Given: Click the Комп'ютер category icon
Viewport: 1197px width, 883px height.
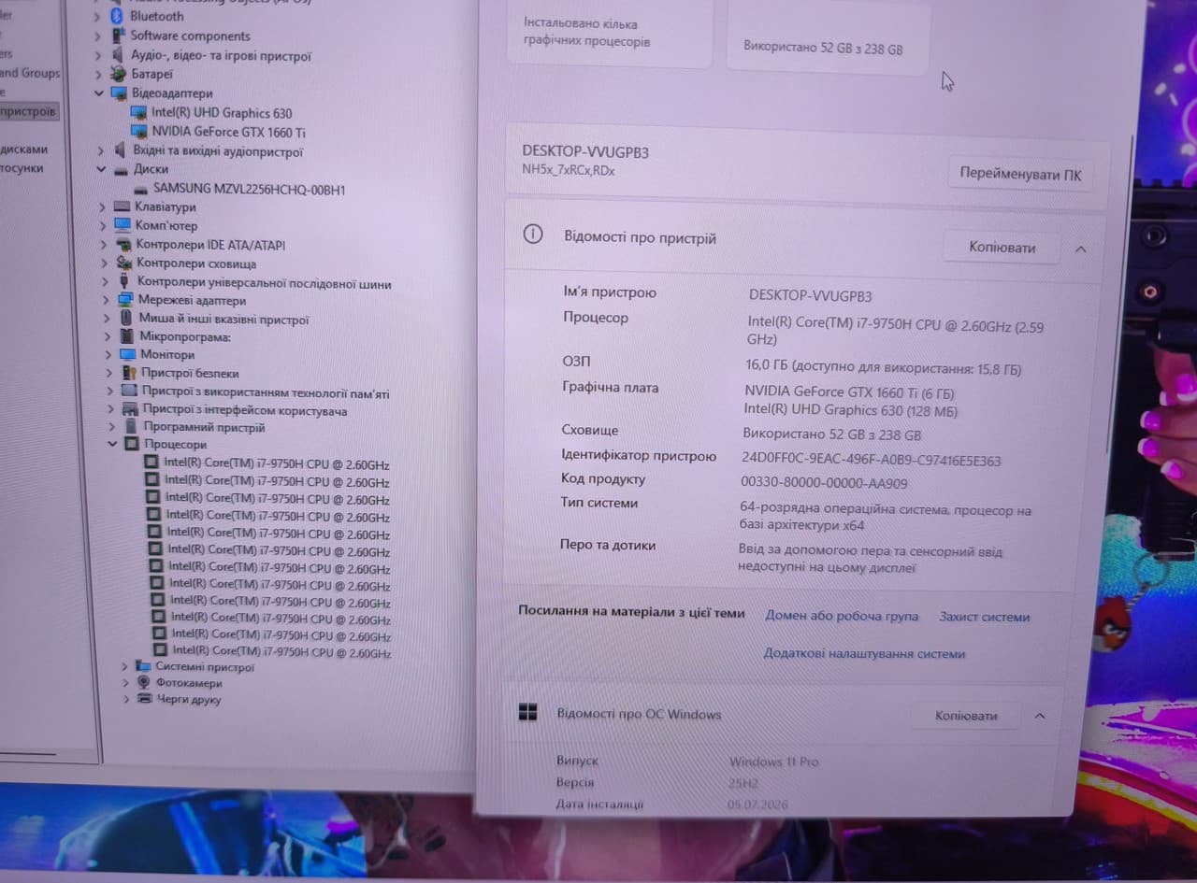Looking at the screenshot, I should coord(122,225).
